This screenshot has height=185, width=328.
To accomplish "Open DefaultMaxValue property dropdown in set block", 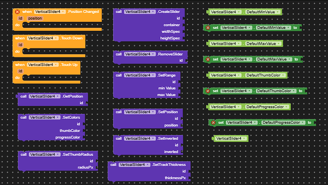I will [x=274, y=59].
